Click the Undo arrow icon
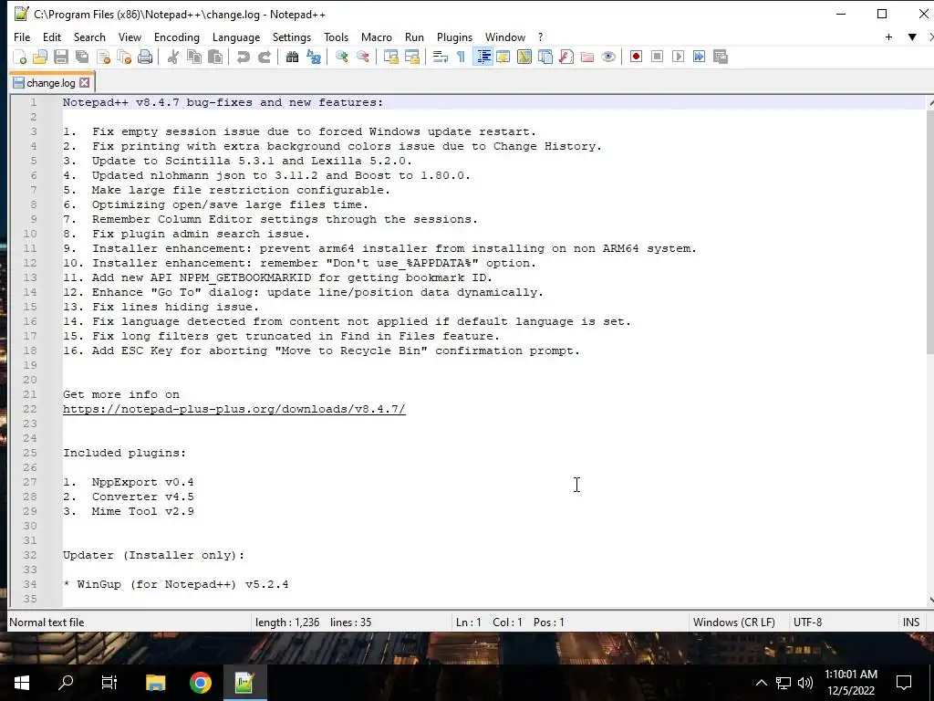Viewport: 934px width, 701px height. [243, 57]
